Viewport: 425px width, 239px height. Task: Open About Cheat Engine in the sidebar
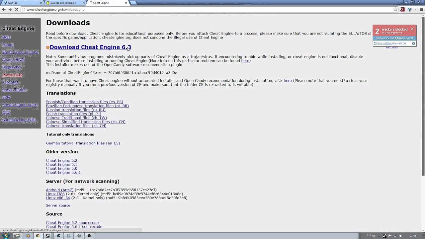(20, 52)
